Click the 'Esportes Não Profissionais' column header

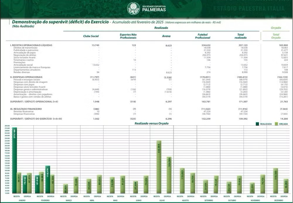(x=128, y=36)
